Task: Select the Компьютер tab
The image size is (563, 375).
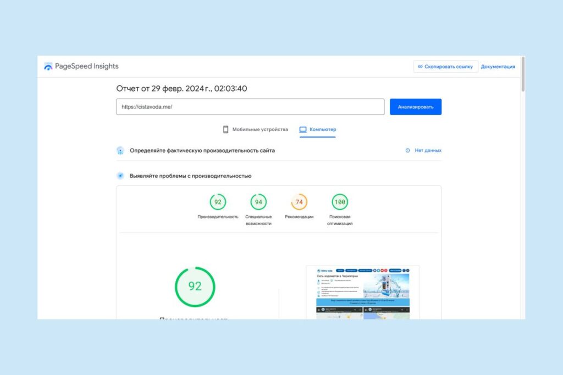Action: (x=318, y=130)
